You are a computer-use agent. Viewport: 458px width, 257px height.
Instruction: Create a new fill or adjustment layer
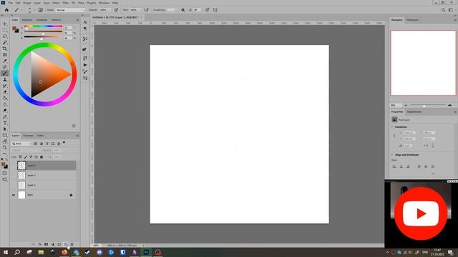53,244
